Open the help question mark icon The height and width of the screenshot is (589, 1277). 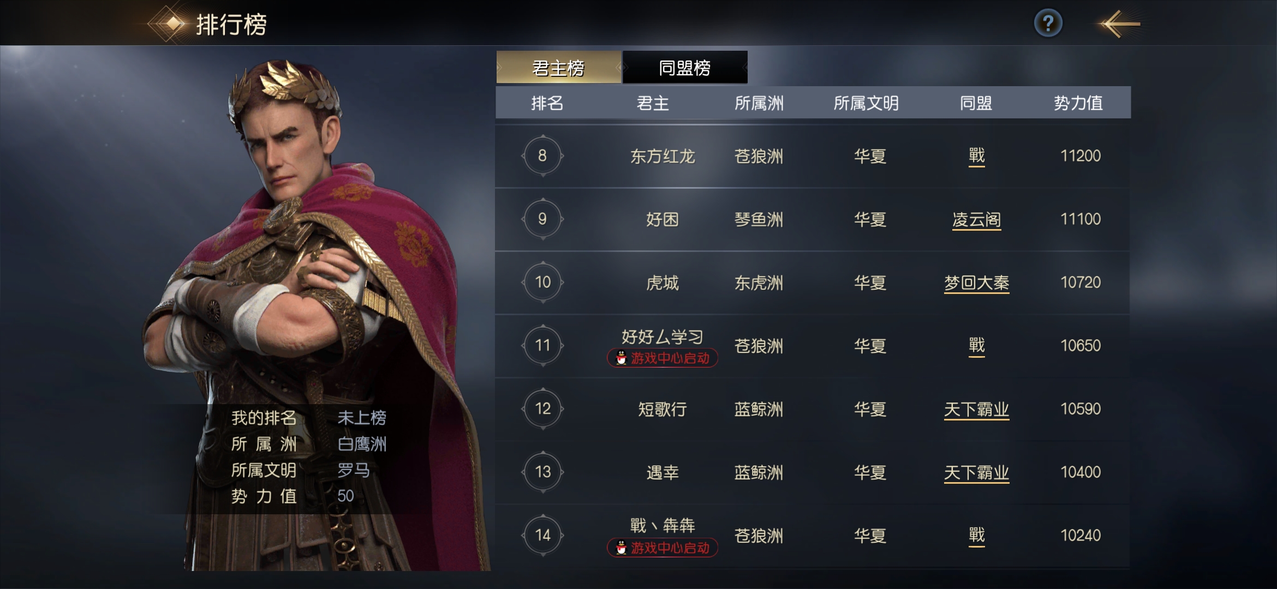[x=1048, y=23]
